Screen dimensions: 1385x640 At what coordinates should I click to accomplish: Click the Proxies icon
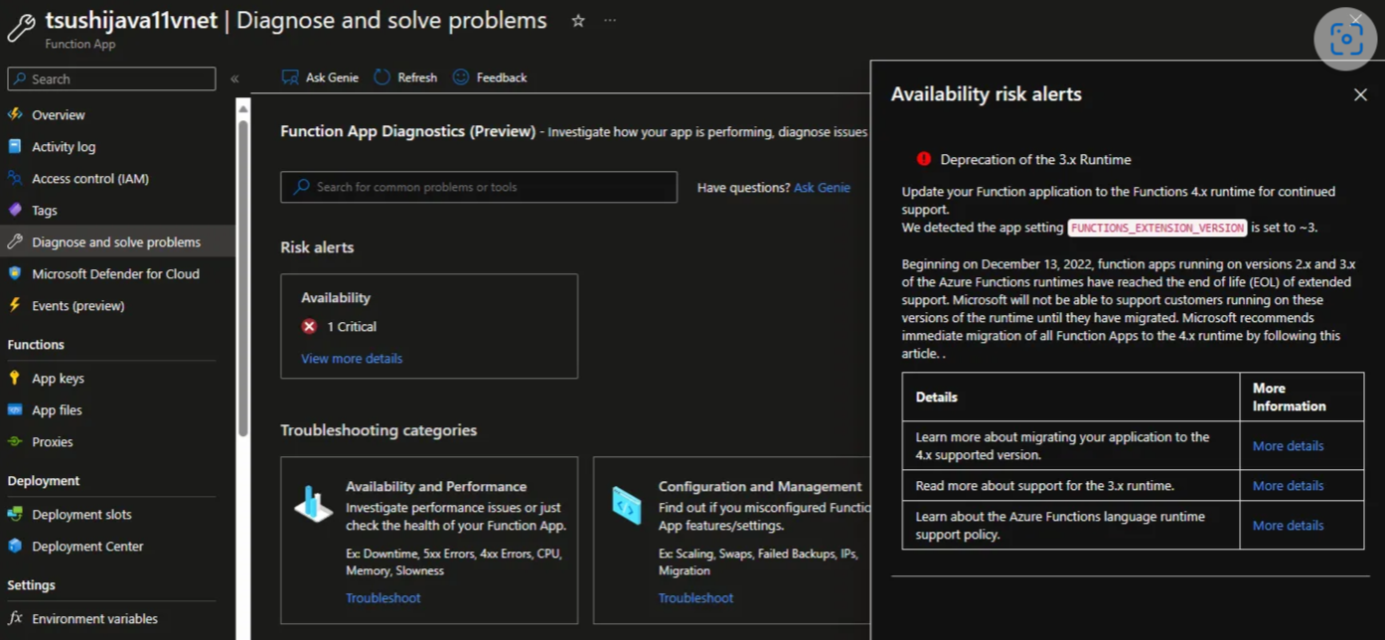pos(15,441)
